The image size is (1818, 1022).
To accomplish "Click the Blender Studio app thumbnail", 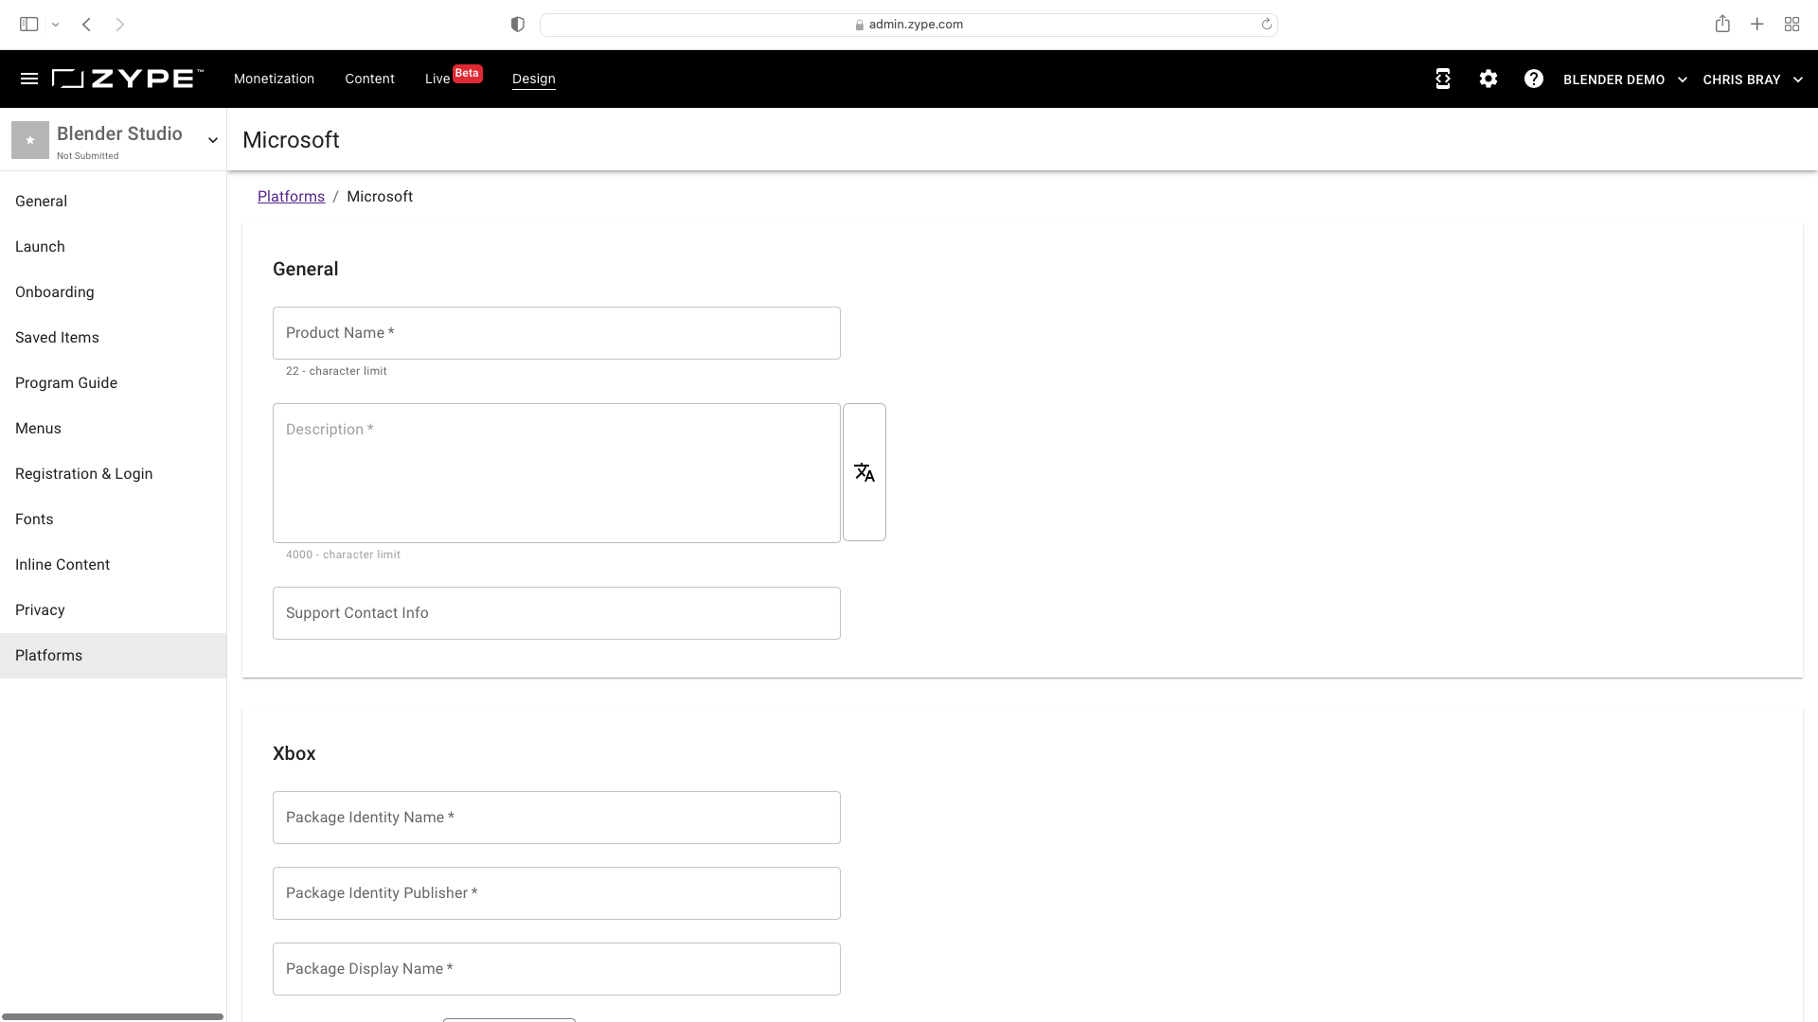I will point(30,140).
